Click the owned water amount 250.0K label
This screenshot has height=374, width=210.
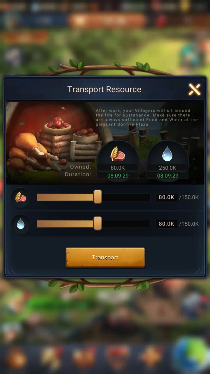[x=168, y=168]
